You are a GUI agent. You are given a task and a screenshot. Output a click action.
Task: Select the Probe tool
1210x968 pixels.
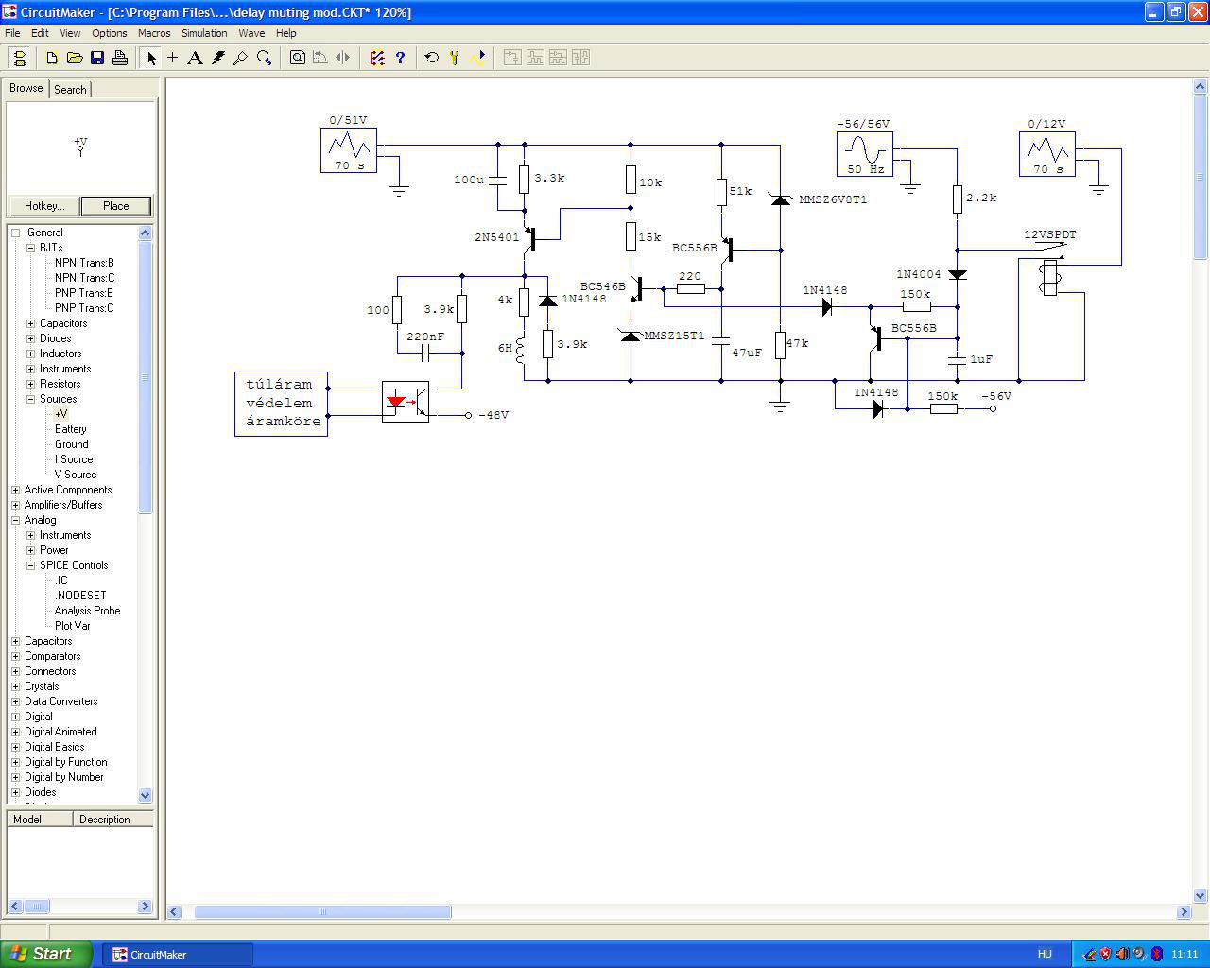tap(241, 58)
